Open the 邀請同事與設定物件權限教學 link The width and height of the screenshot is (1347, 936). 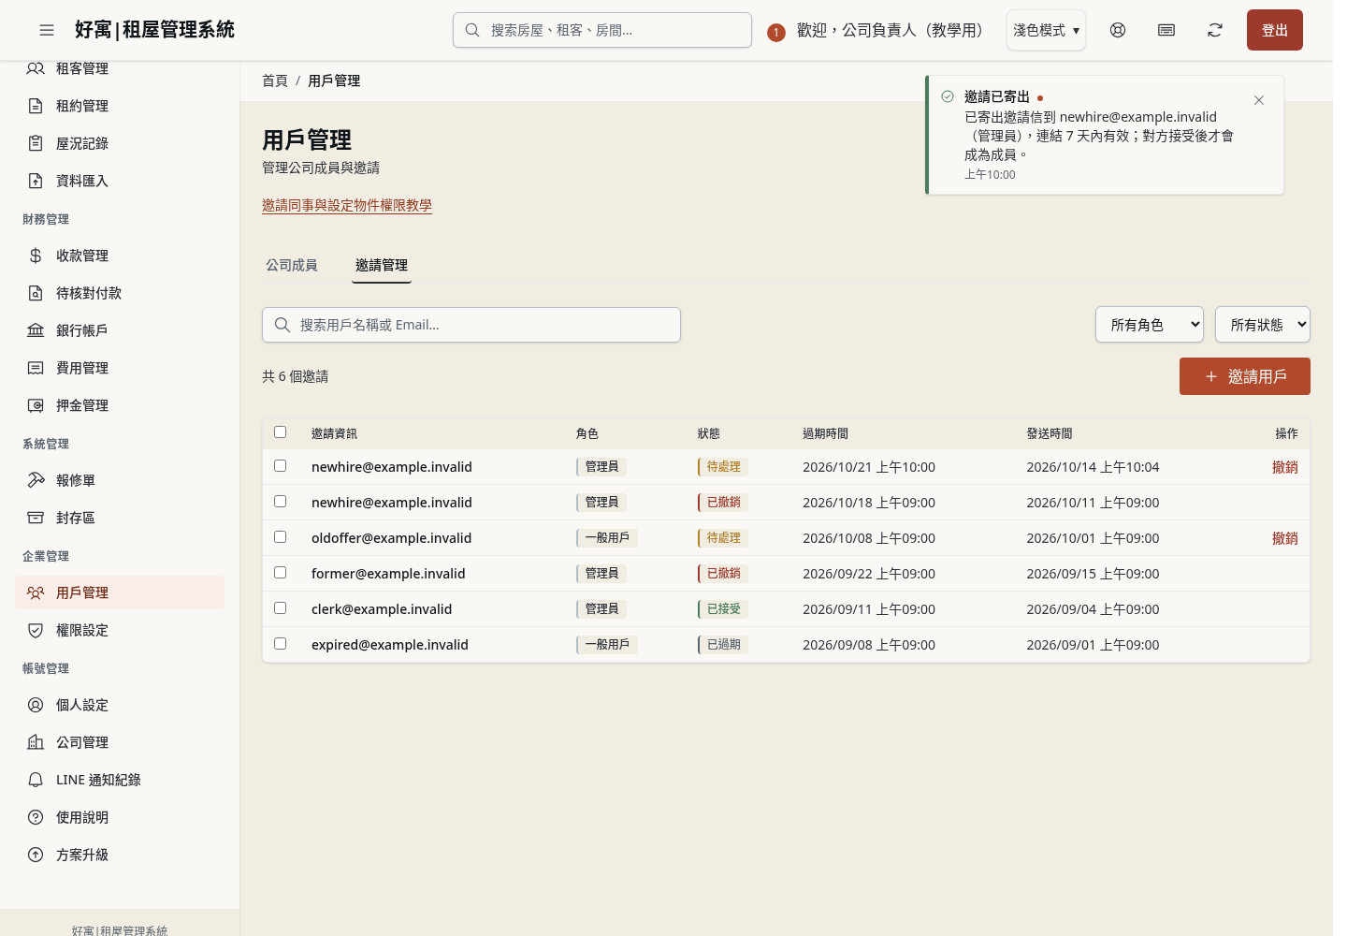pos(347,205)
